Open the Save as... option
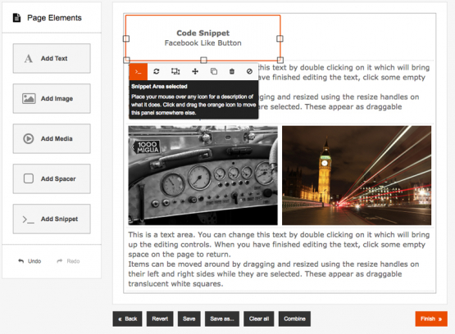Screen dimensions: 455x334 pyautogui.click(x=222, y=318)
